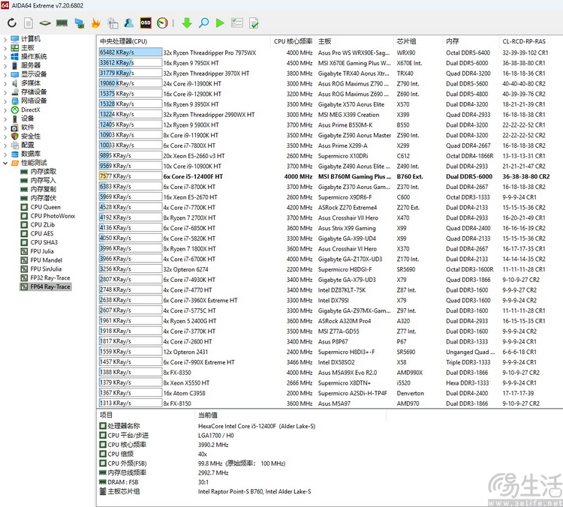Click the user account toolbar icon
Screen dimensions: 563x507
(128, 23)
